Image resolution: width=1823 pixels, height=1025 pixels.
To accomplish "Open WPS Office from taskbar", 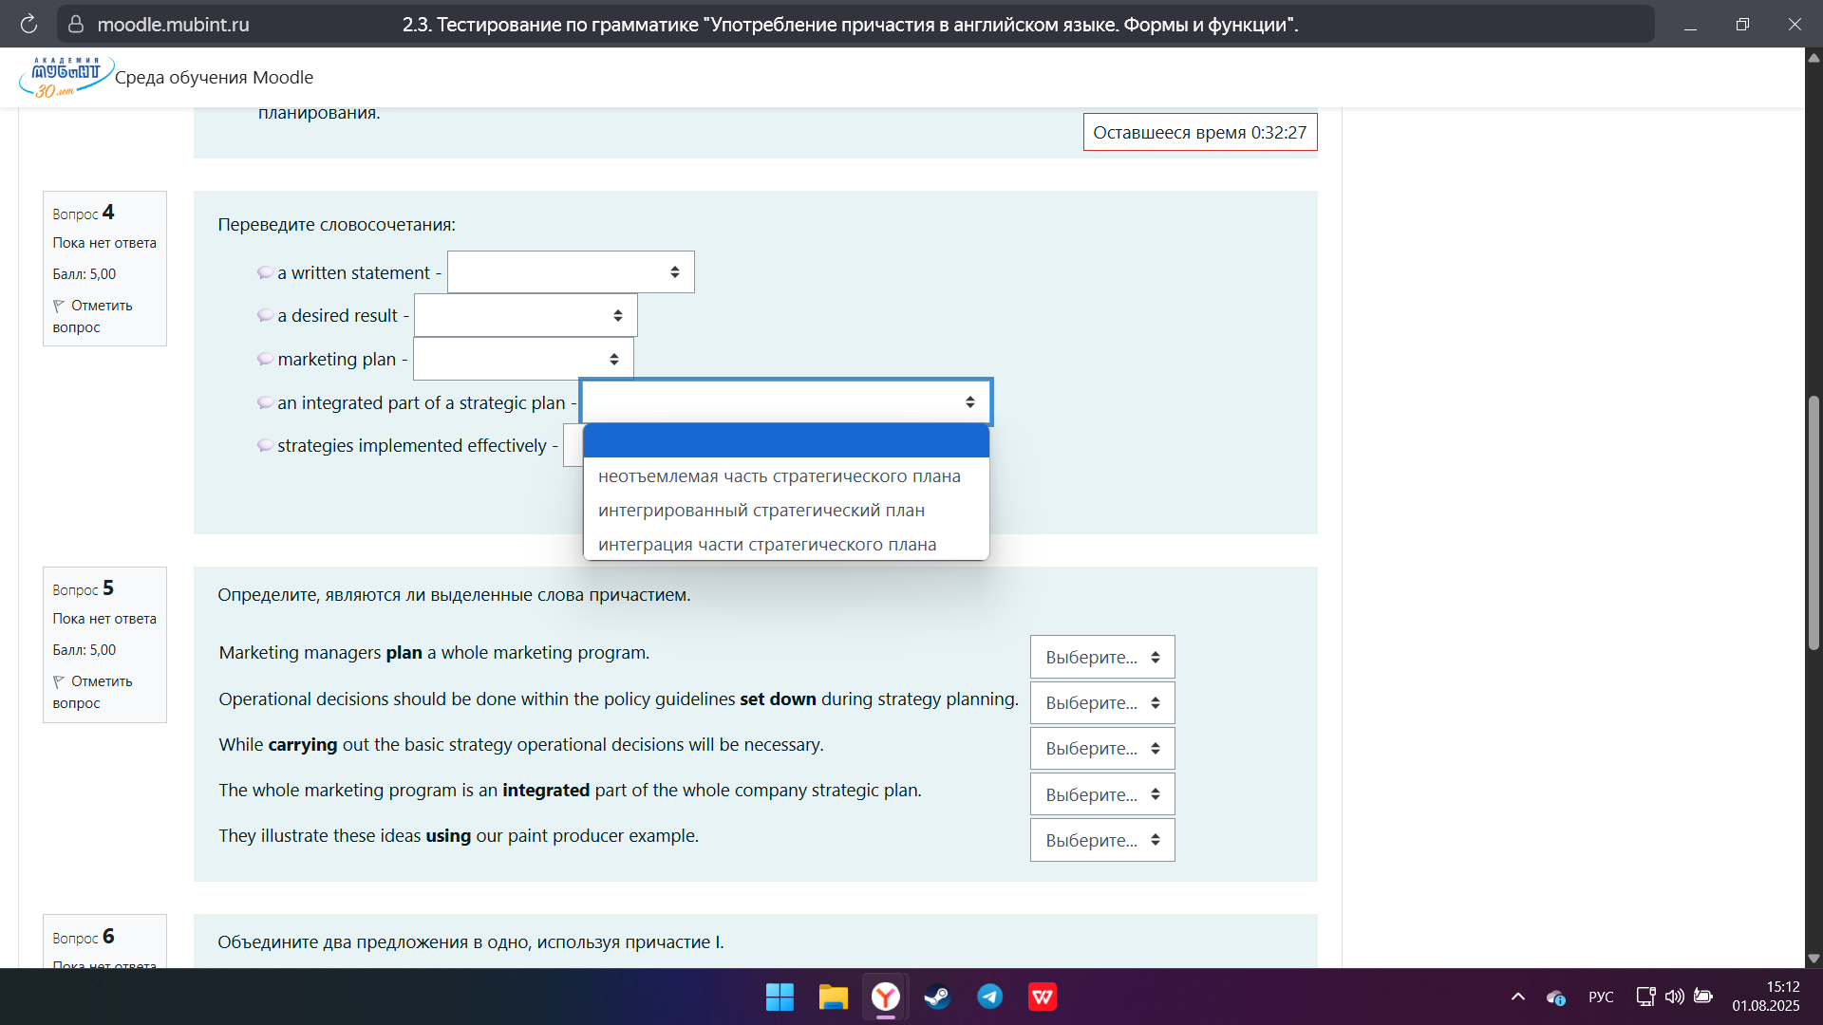I will pos(1042,997).
